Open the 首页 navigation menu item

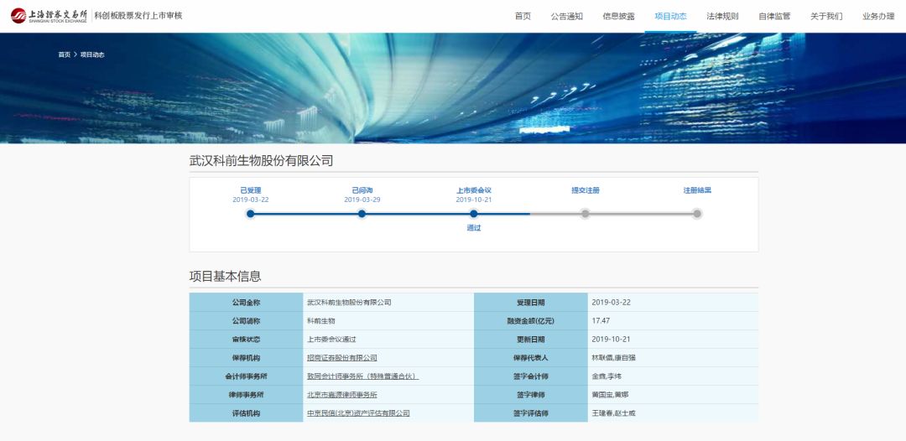(523, 16)
